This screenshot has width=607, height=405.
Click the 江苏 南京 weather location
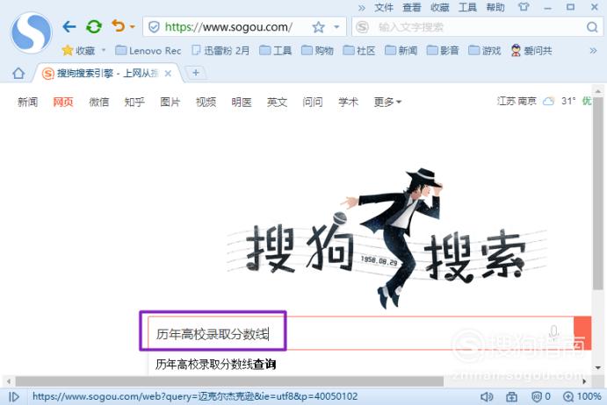click(517, 102)
